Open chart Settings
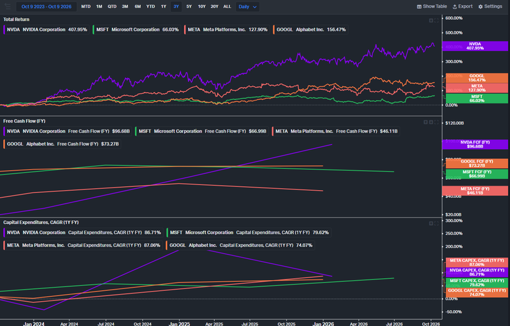Viewport: 510px width, 326px height. tap(490, 6)
